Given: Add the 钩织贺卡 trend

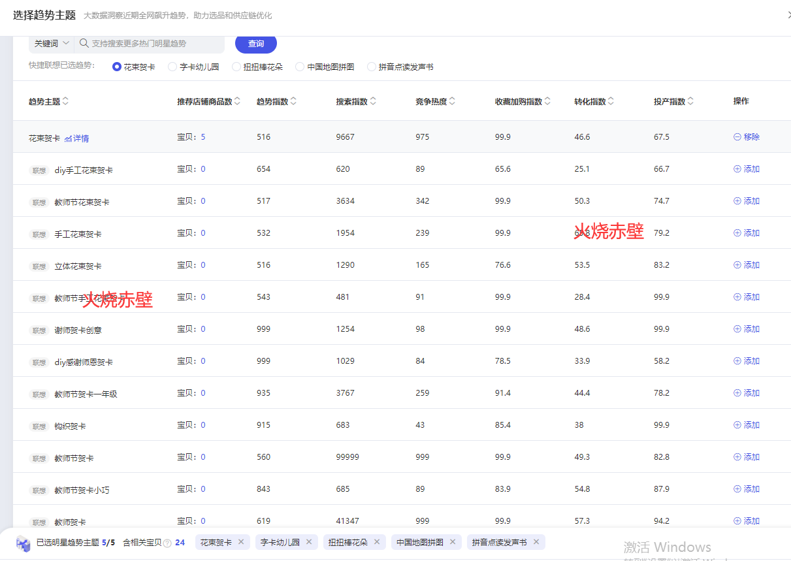Looking at the screenshot, I should pyautogui.click(x=747, y=425).
